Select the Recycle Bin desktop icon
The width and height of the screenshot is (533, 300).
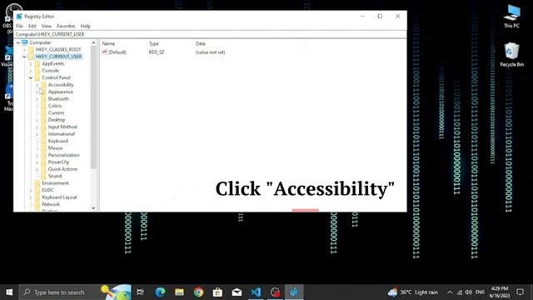coord(511,54)
